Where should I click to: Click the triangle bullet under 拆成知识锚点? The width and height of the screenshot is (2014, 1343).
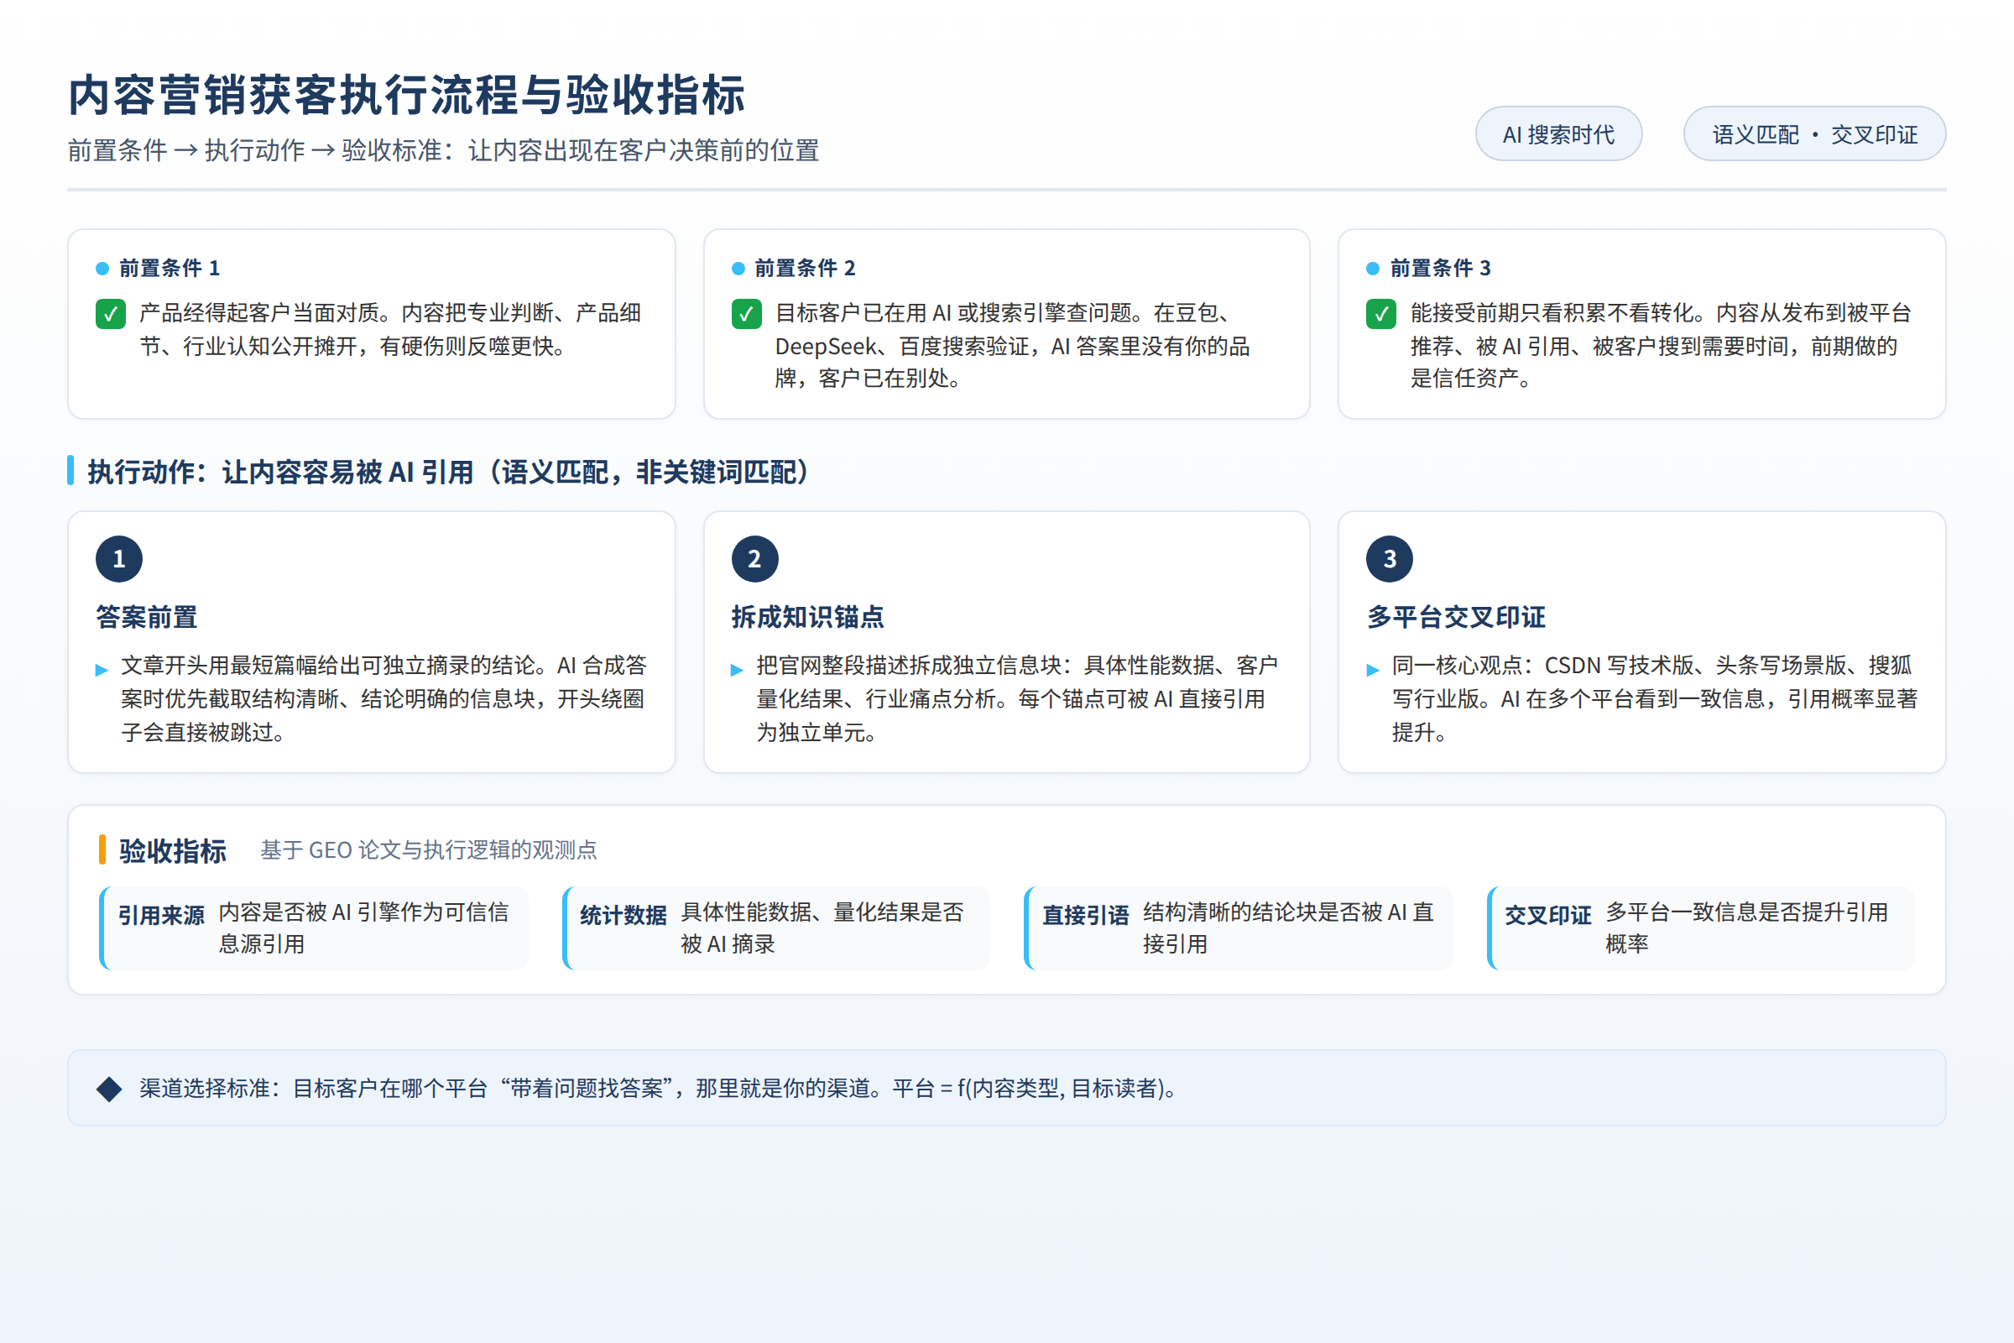[x=738, y=670]
